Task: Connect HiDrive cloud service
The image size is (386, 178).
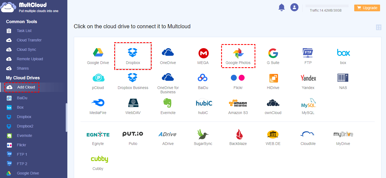Action: point(273,78)
